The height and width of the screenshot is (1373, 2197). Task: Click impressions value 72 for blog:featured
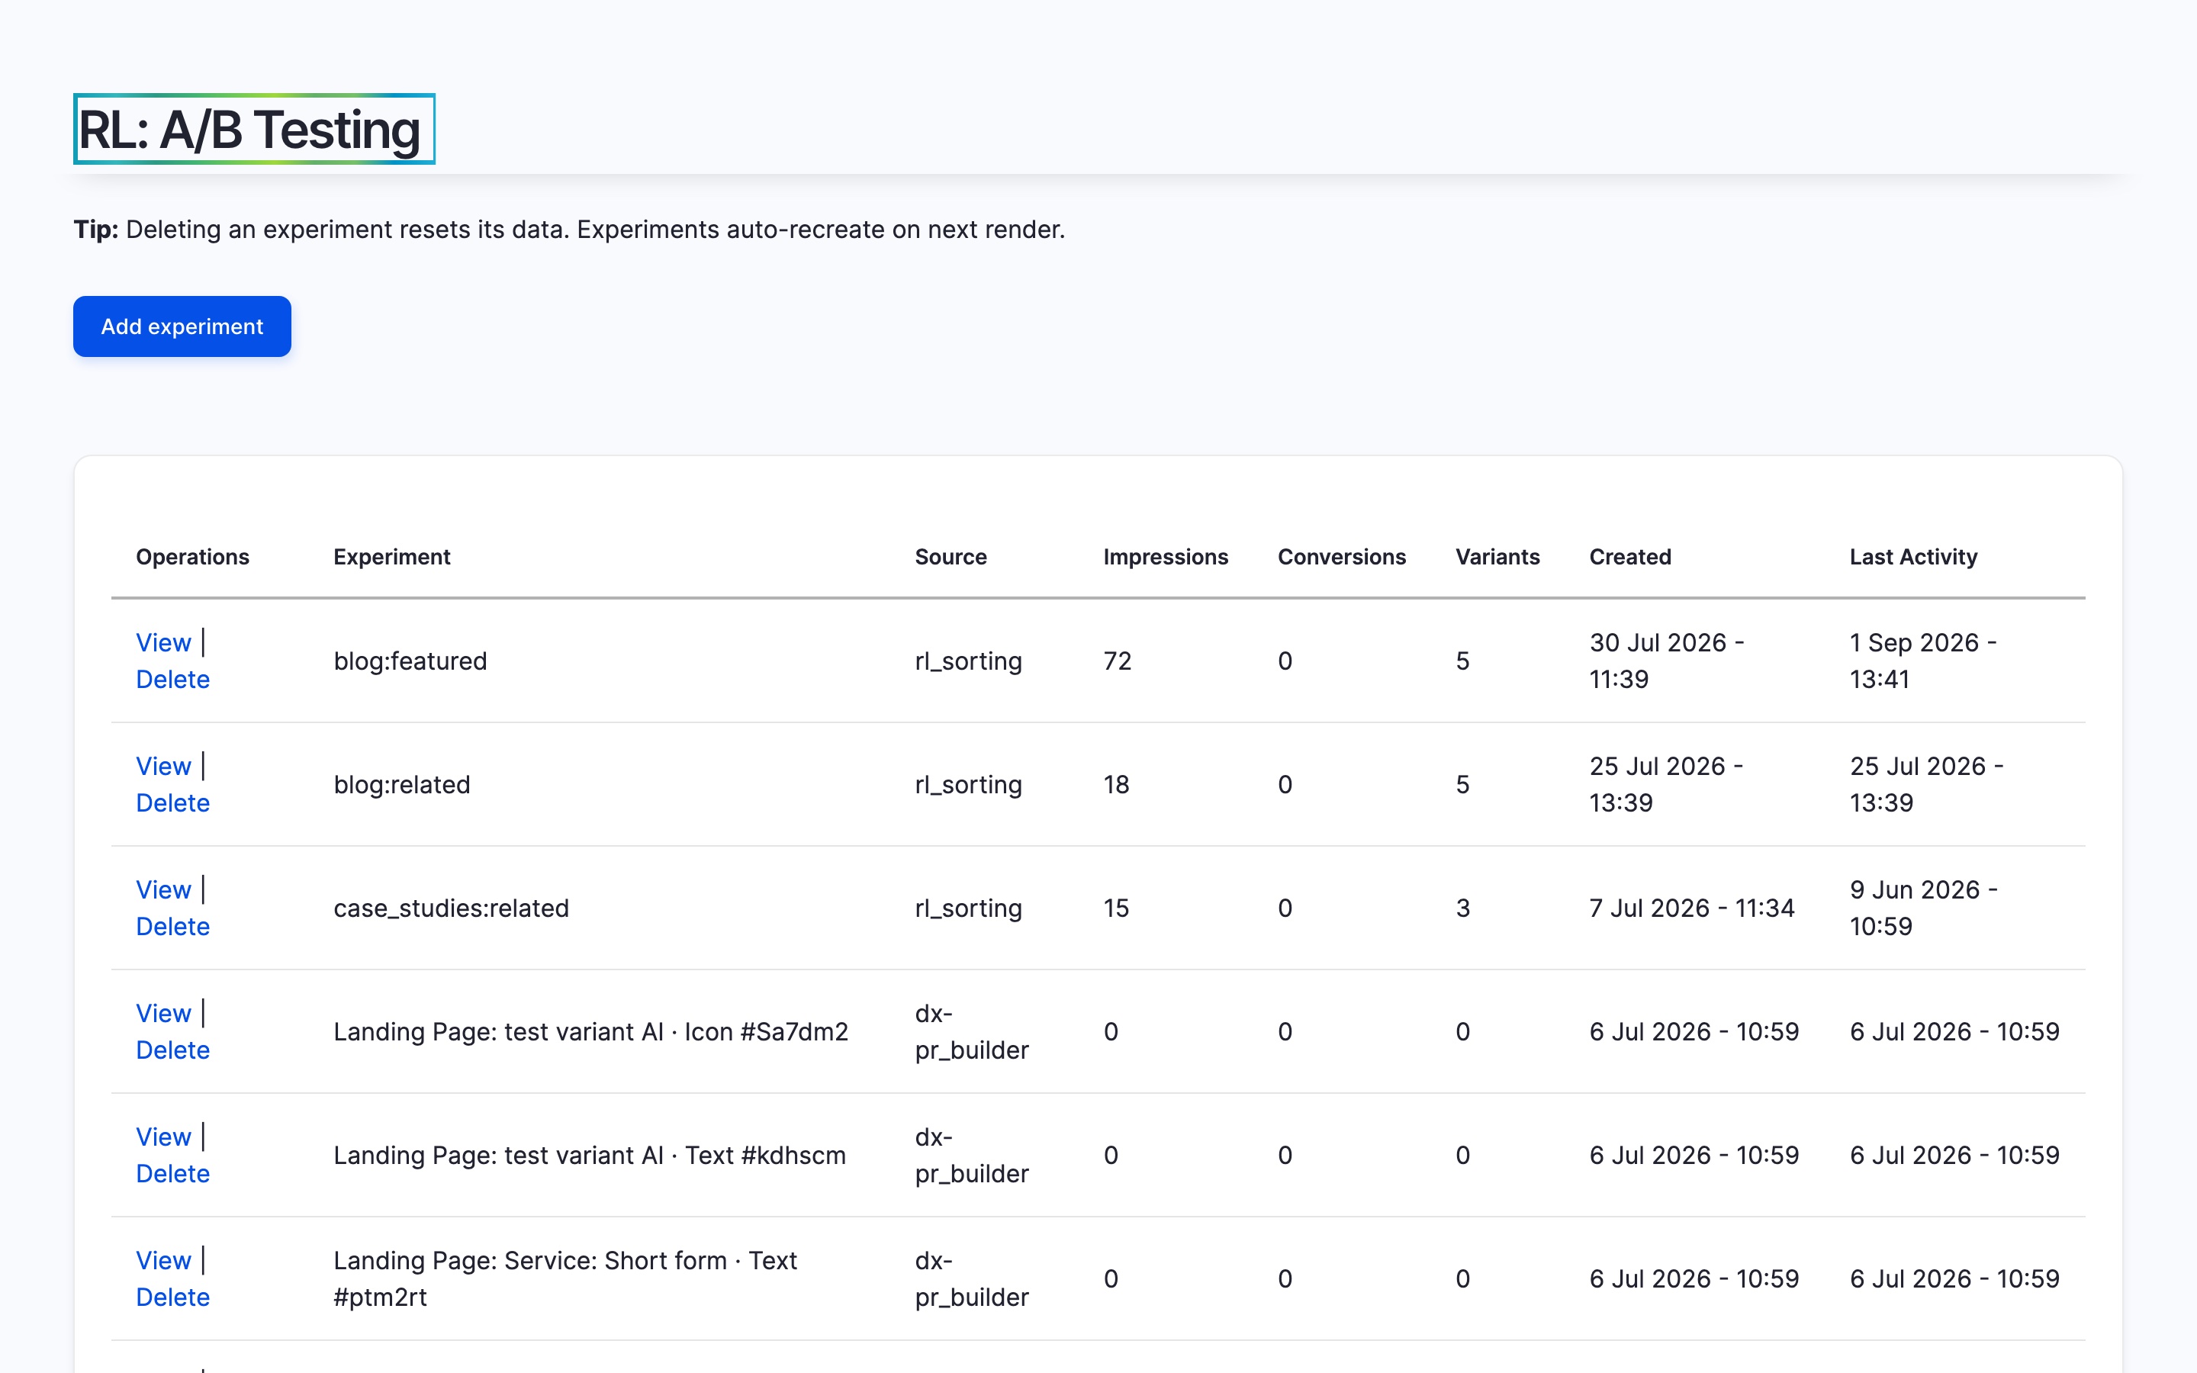(x=1118, y=661)
